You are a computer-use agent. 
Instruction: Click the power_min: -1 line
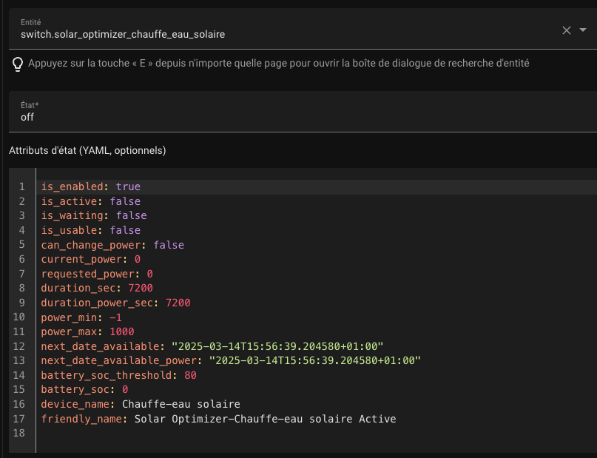81,317
